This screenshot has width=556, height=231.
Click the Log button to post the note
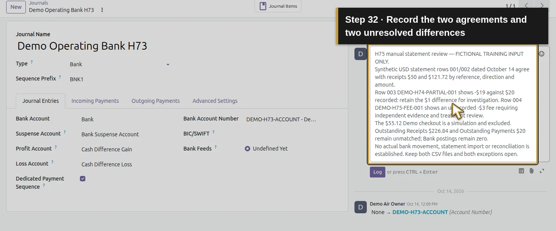[378, 172]
